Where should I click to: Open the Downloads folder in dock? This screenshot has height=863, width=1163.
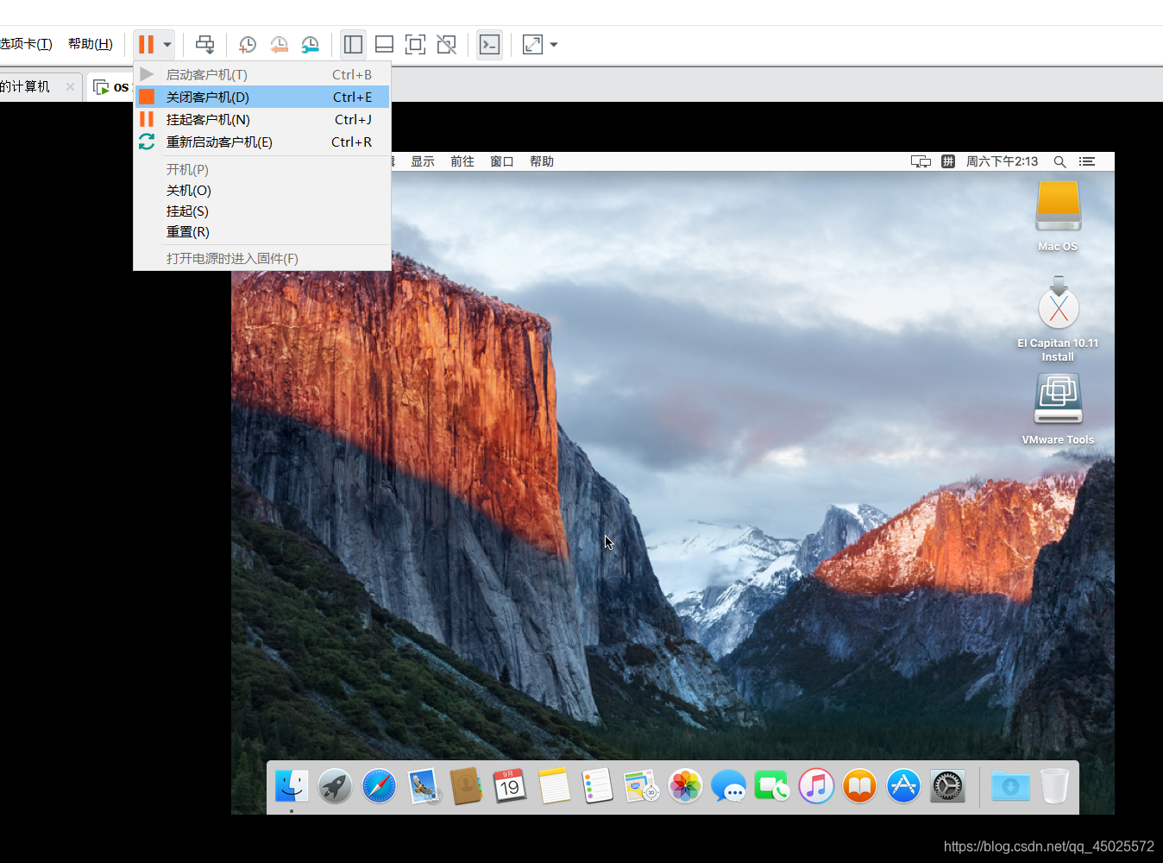[x=1010, y=786]
